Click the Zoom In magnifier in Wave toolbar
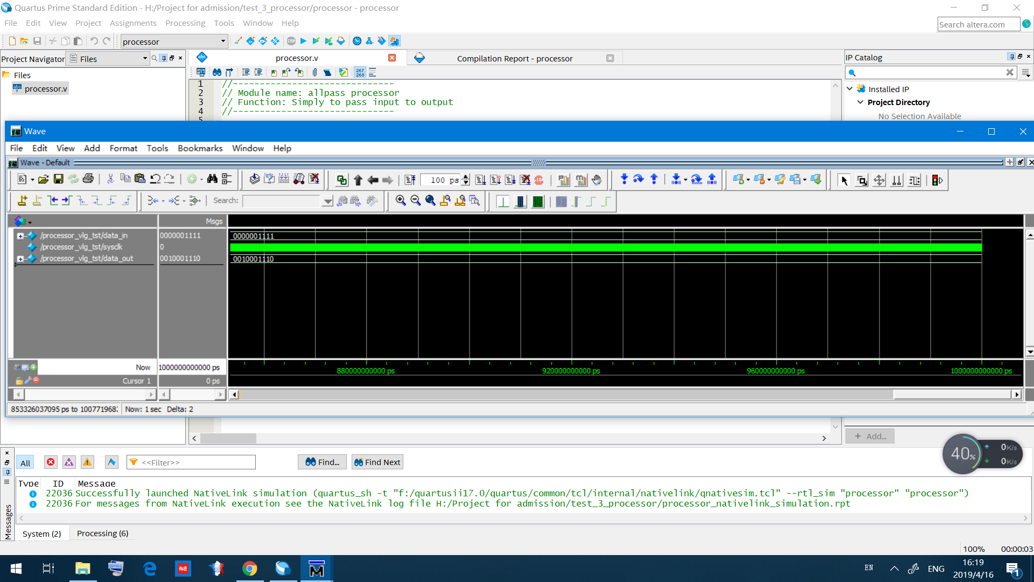The image size is (1034, 582). [400, 200]
